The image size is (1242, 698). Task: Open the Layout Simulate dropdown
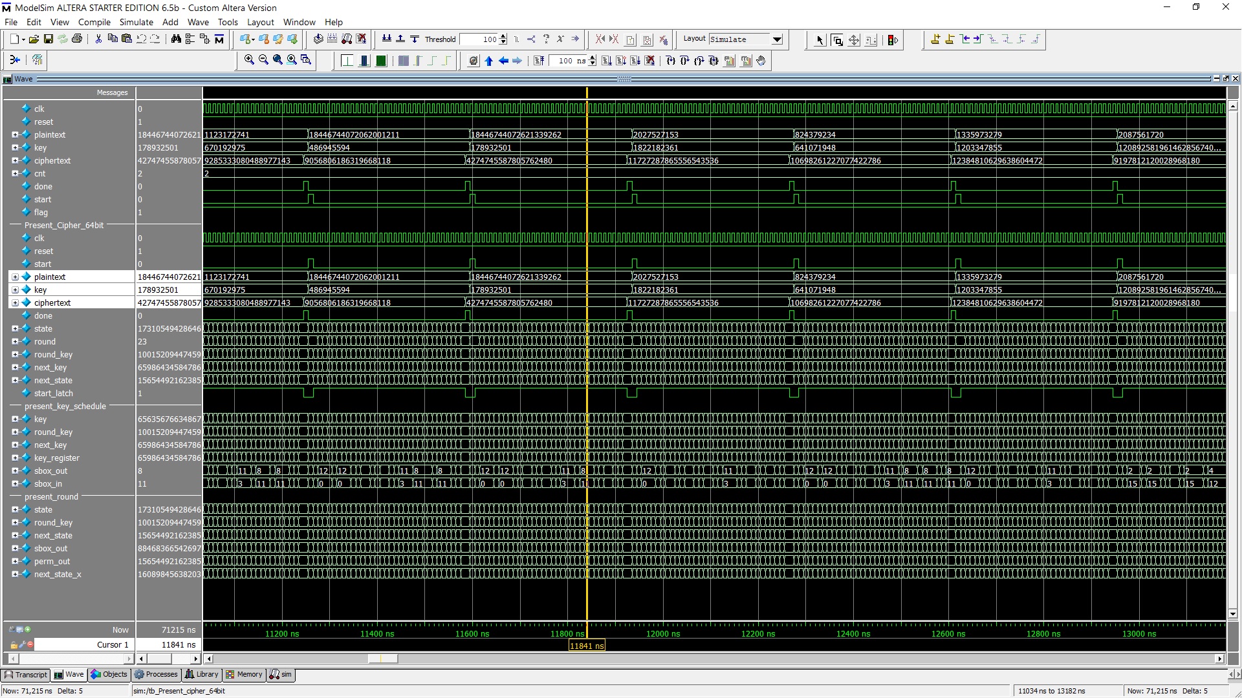coord(777,39)
